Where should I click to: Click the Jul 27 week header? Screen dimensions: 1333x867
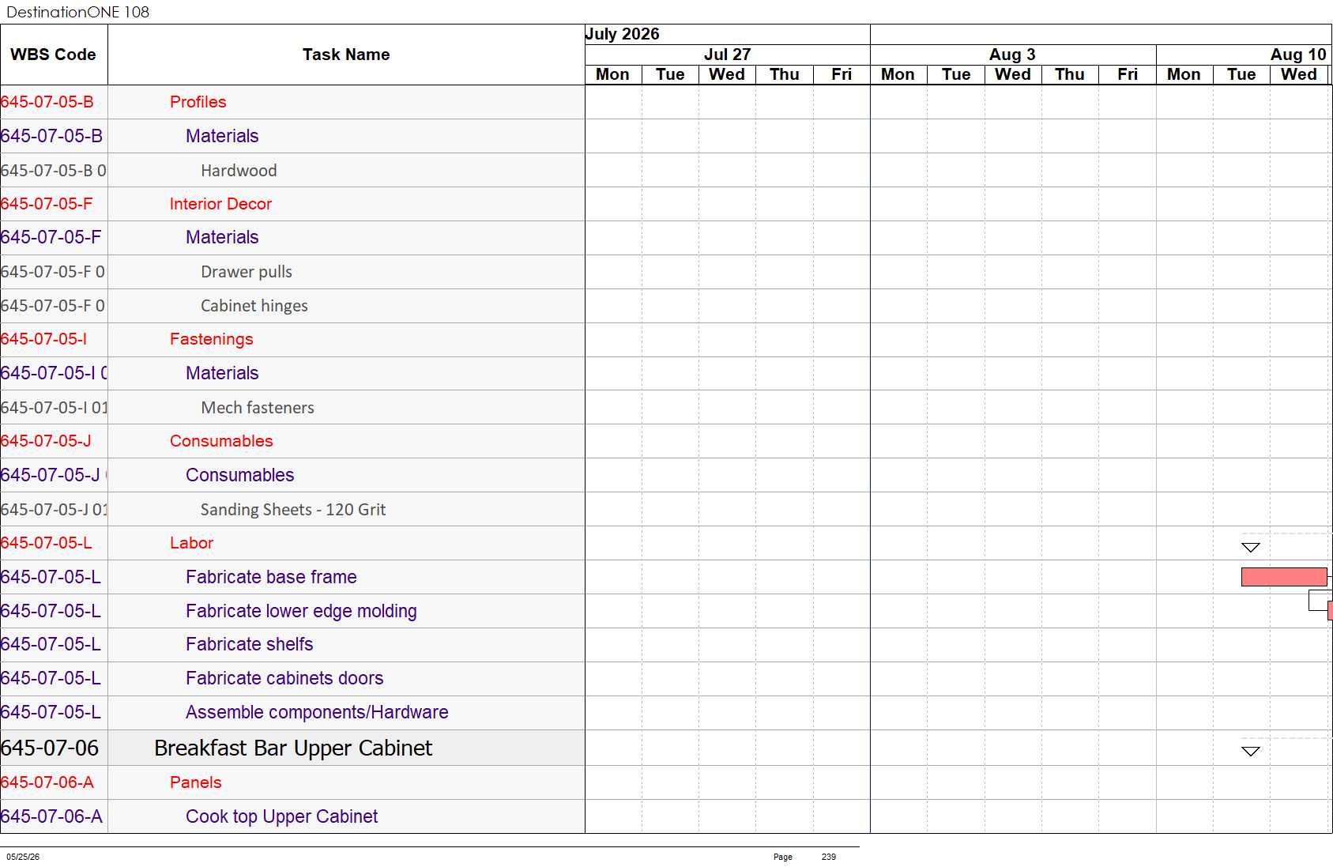pos(727,55)
